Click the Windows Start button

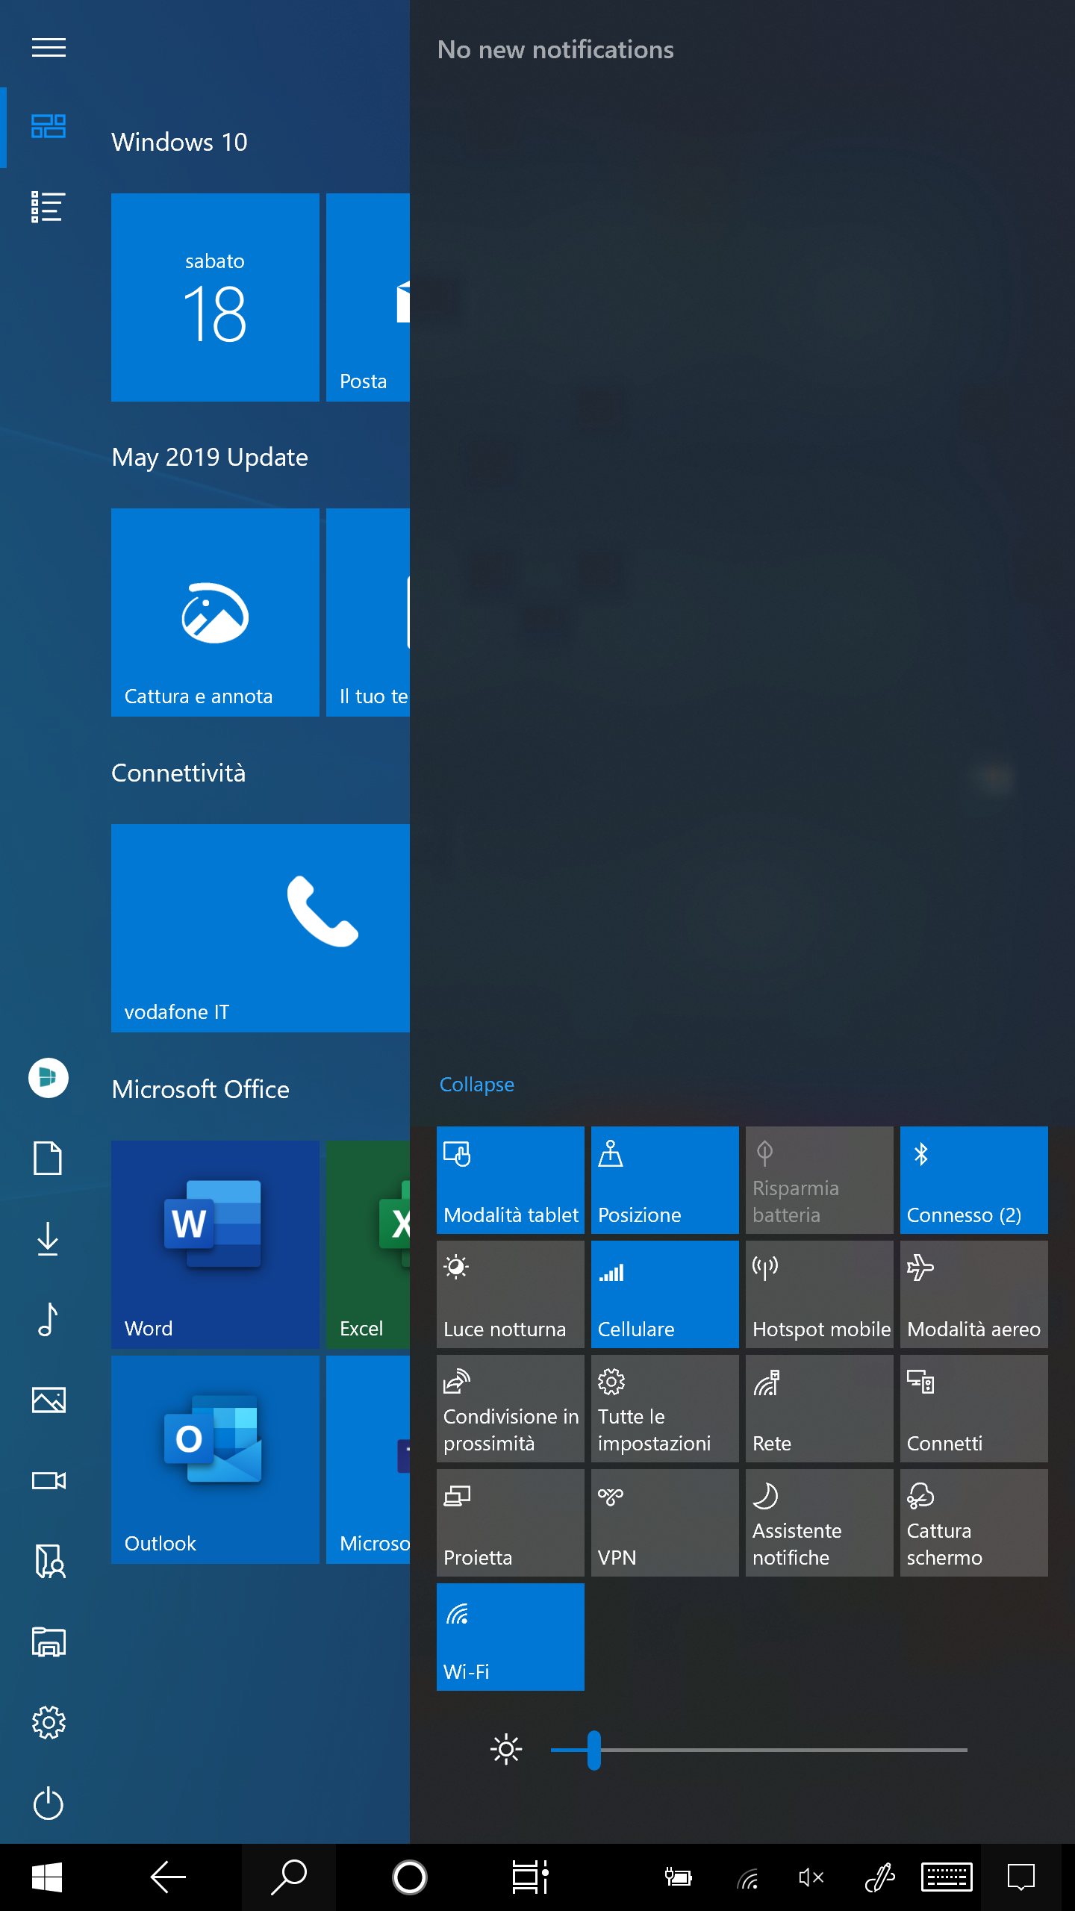click(47, 1877)
